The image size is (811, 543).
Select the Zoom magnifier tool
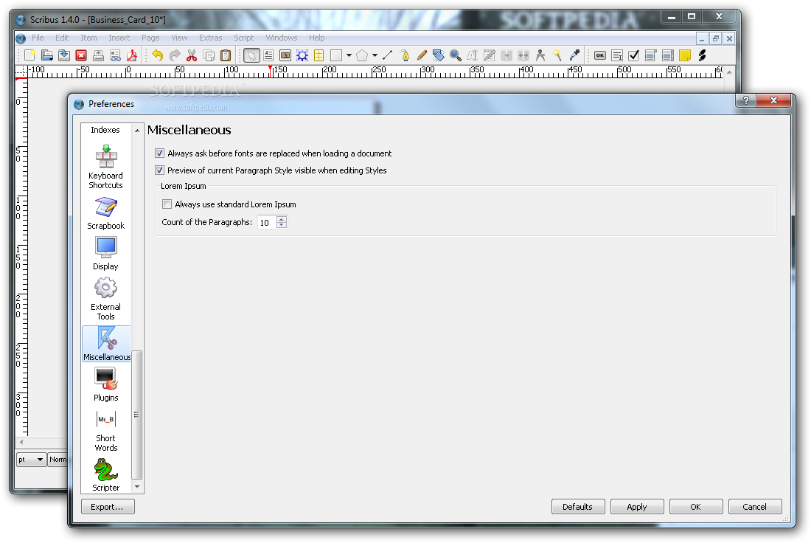tap(456, 55)
